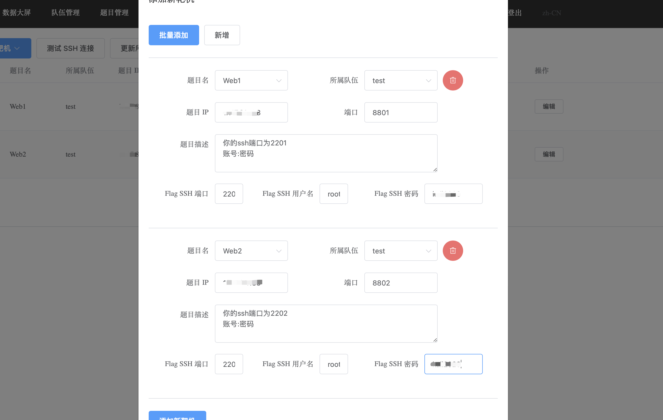This screenshot has height=420, width=663.
Task: Edit the port field showing 8801
Action: (x=400, y=112)
